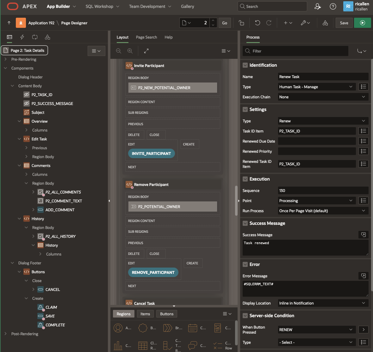Viewport: 373px width, 352px height.
Task: Collapse the Server-side Condition section toggle
Action: [245, 316]
